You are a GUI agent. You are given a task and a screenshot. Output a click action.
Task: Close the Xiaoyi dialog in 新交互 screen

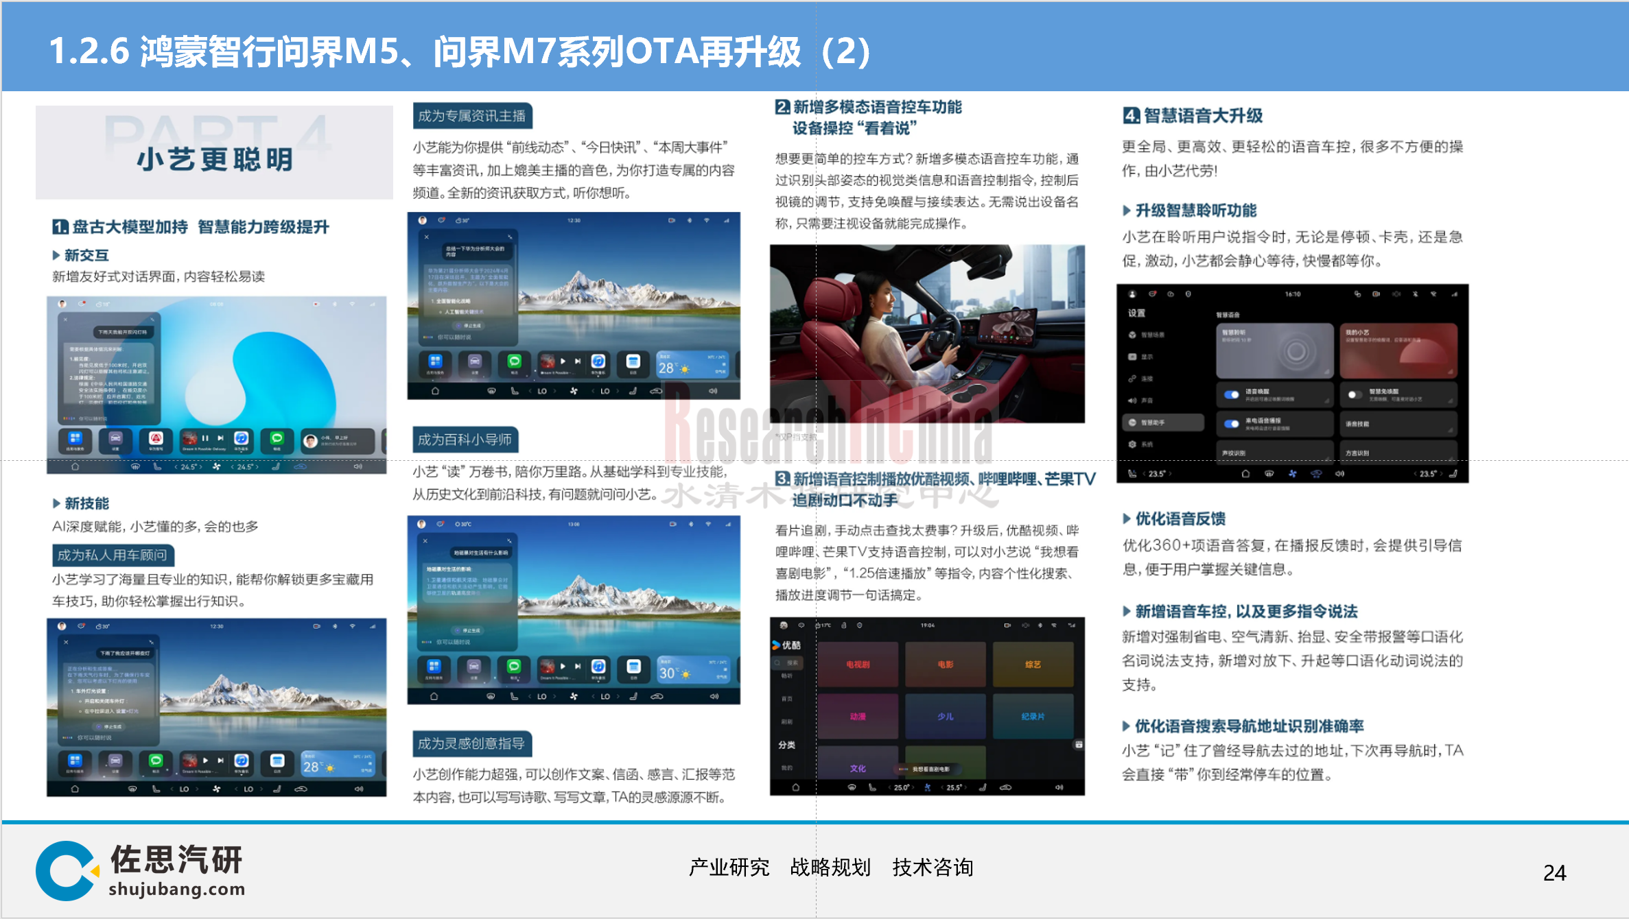[65, 319]
